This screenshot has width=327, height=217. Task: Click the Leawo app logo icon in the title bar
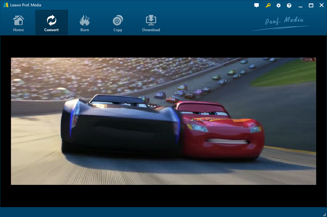click(x=6, y=5)
